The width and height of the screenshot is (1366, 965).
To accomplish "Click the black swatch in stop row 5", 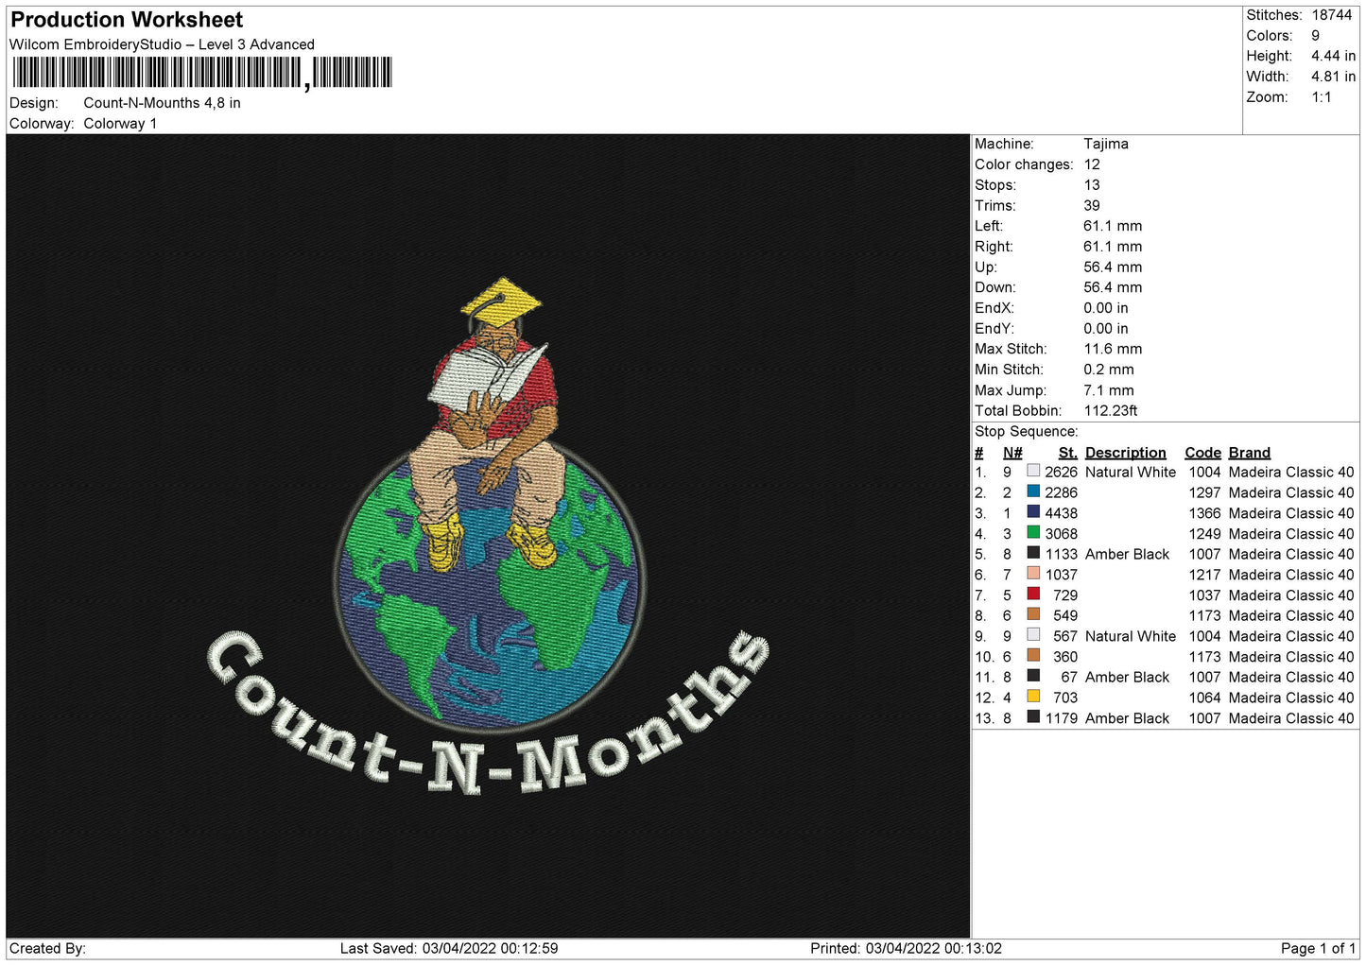I will pos(1033,553).
